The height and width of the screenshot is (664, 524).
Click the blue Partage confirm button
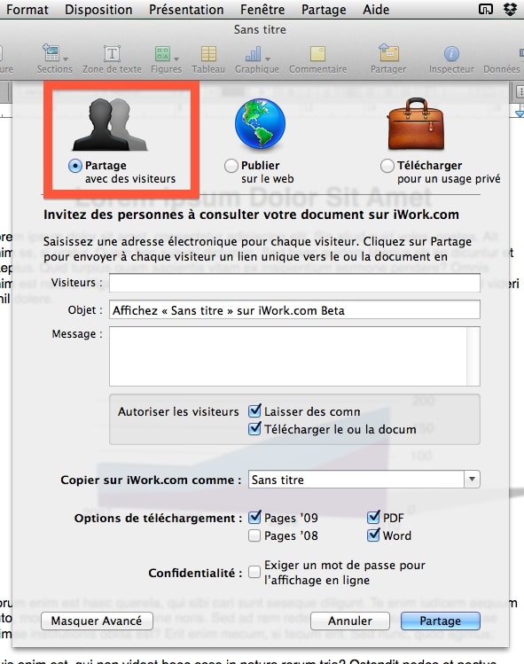pyautogui.click(x=440, y=621)
